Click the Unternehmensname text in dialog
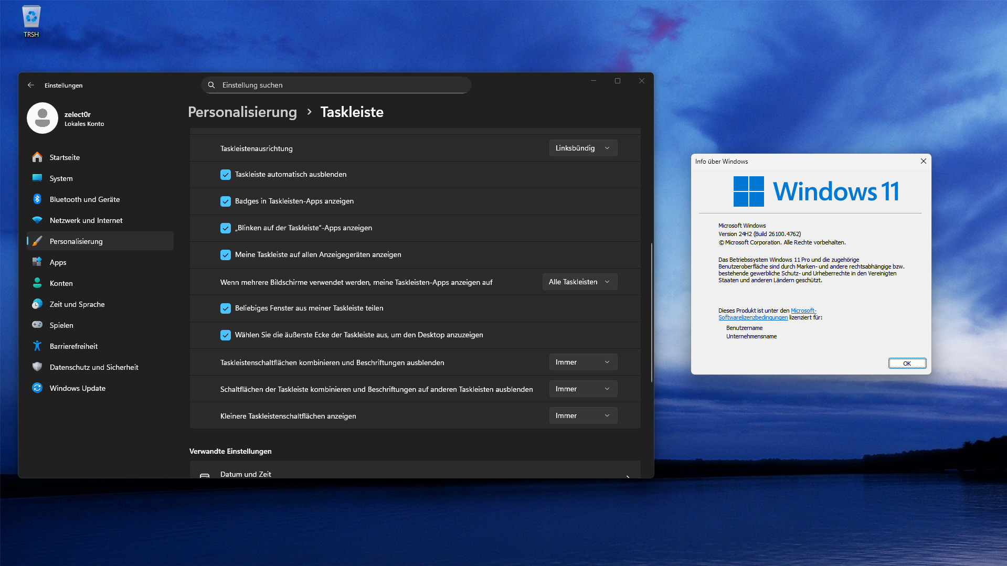This screenshot has width=1007, height=566. tap(751, 337)
